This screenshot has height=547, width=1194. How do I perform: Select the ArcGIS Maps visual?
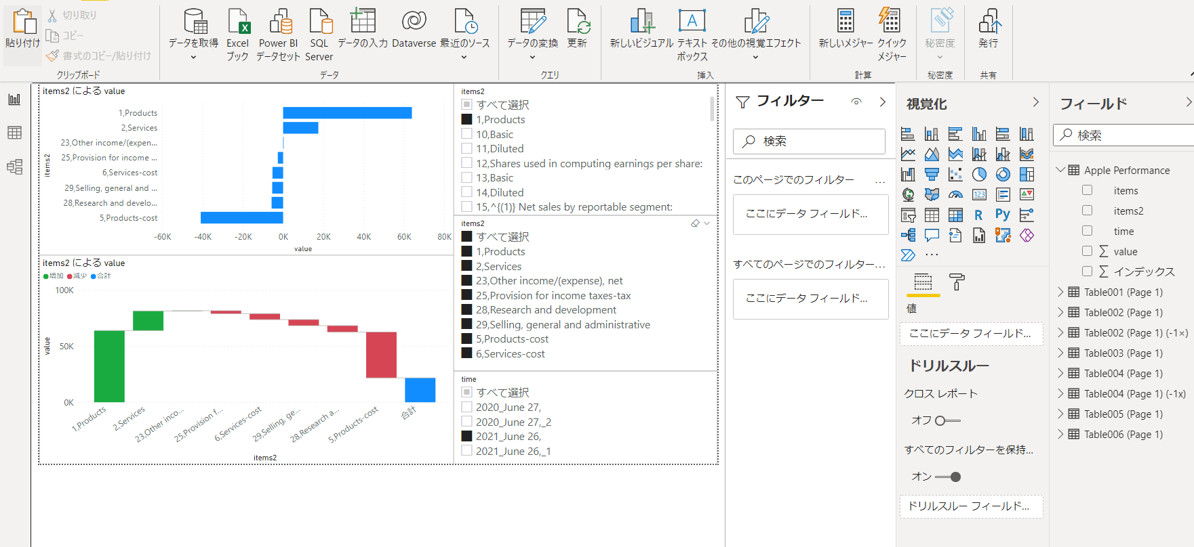pyautogui.click(x=1003, y=236)
